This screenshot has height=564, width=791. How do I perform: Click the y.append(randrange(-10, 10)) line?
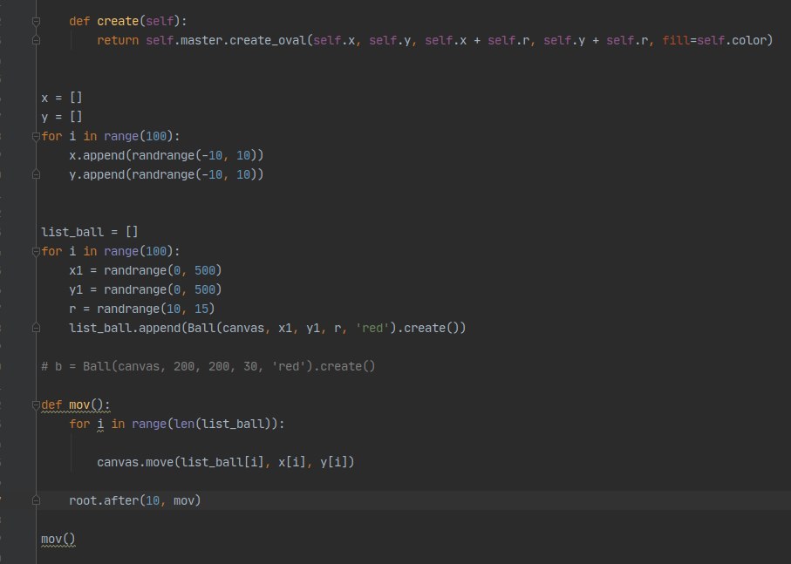pyautogui.click(x=166, y=174)
